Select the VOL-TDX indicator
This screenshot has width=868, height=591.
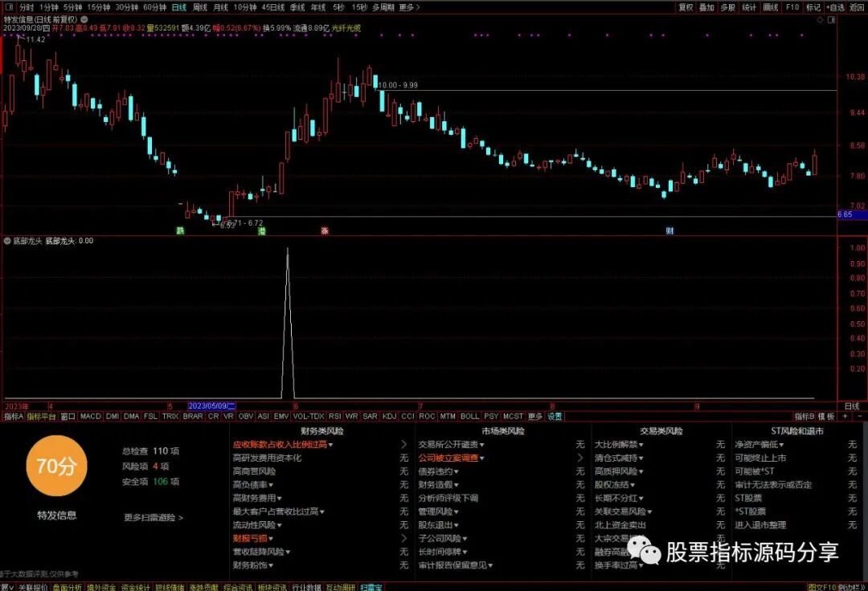(309, 416)
